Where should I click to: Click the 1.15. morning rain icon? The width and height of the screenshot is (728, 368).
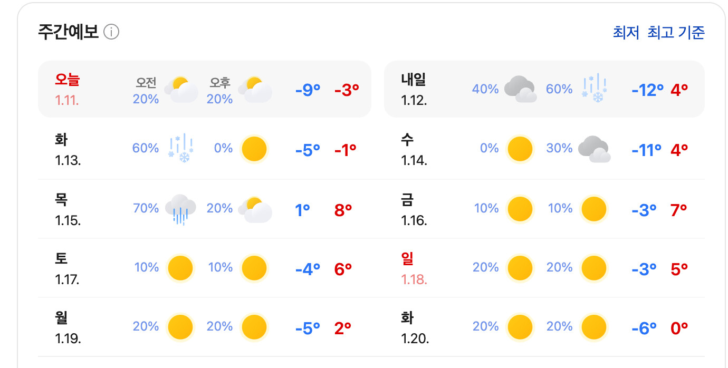click(181, 209)
